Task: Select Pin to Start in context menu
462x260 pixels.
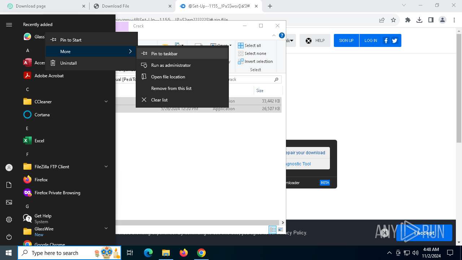Action: click(91, 40)
